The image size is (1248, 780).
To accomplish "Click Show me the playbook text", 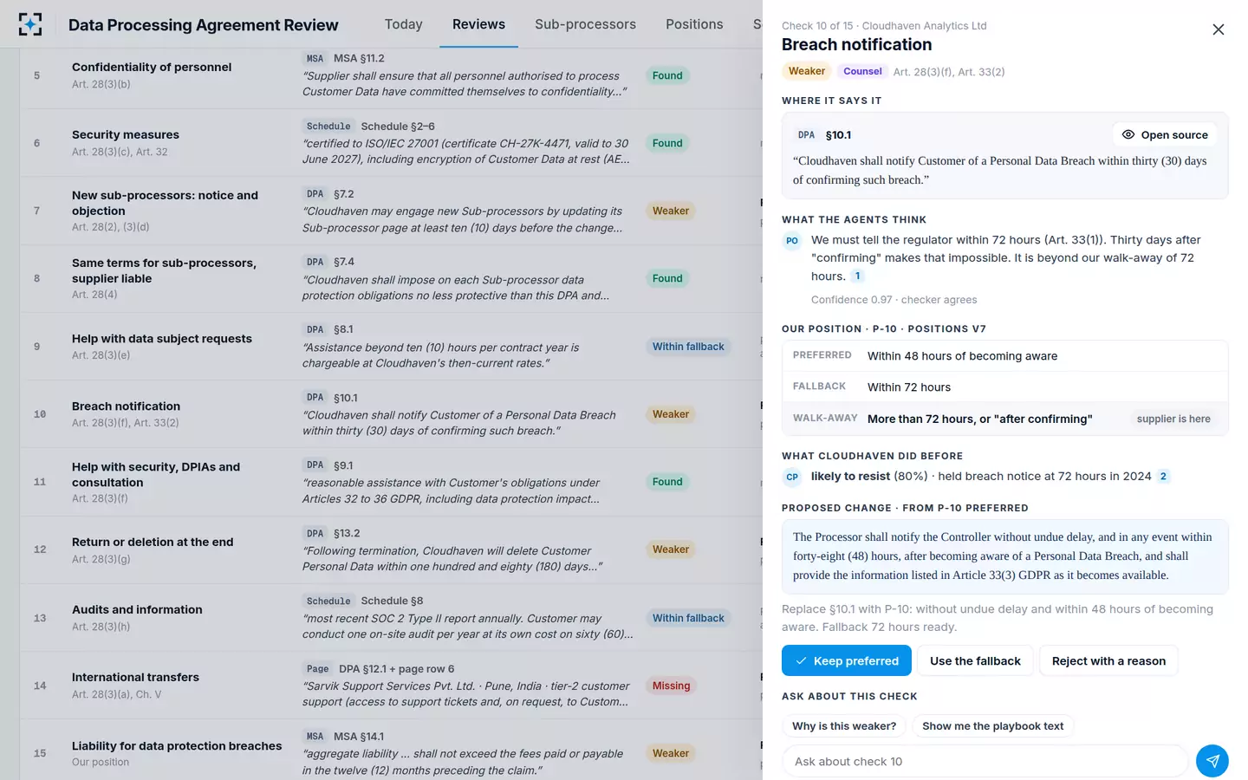I will [992, 726].
